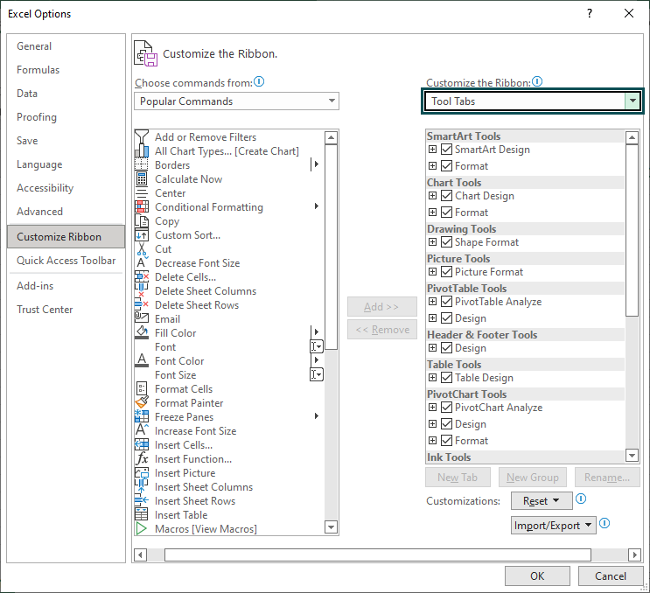Screen dimensions: 650x593
Task: Open the Import/Export dropdown
Action: (x=554, y=526)
